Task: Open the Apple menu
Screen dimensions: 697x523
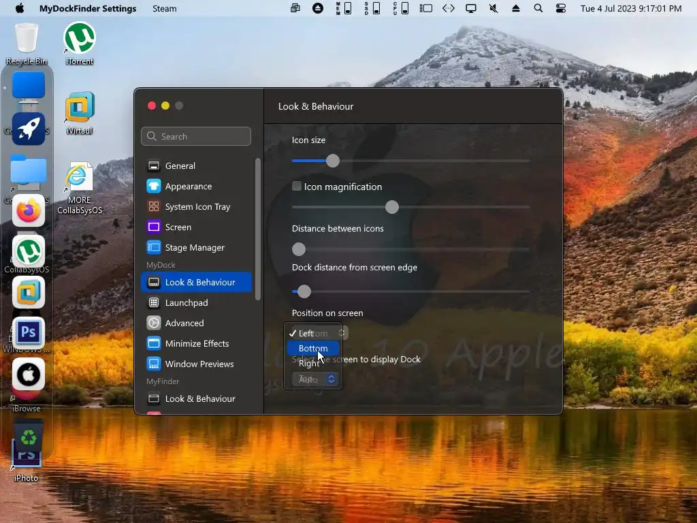Action: click(x=20, y=8)
